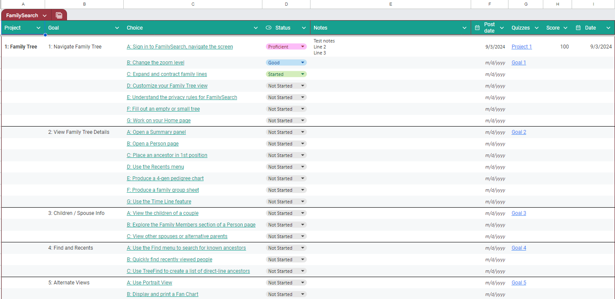The image size is (615, 299).
Task: Open the Project column filter arrow
Action: pos(39,28)
